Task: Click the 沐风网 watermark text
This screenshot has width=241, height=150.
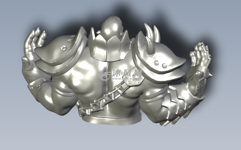Action: tap(127, 73)
